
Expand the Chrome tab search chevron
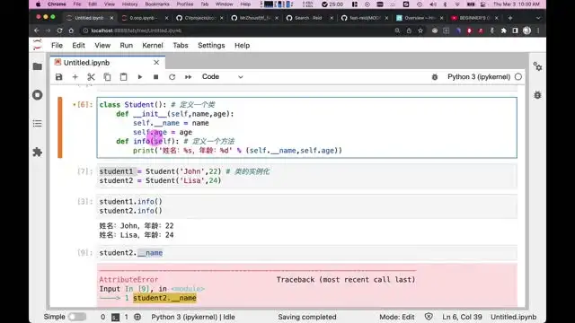click(538, 18)
